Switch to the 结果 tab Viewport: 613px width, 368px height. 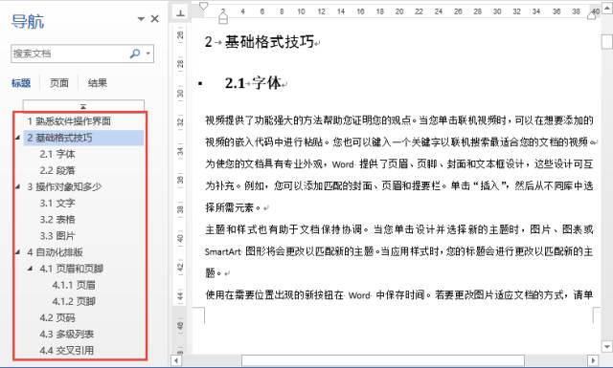click(98, 83)
